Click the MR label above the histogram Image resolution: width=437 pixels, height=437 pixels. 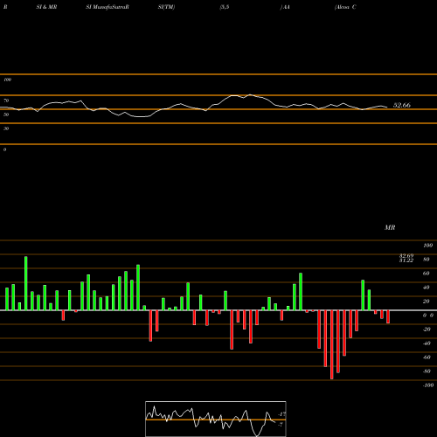tap(390, 227)
